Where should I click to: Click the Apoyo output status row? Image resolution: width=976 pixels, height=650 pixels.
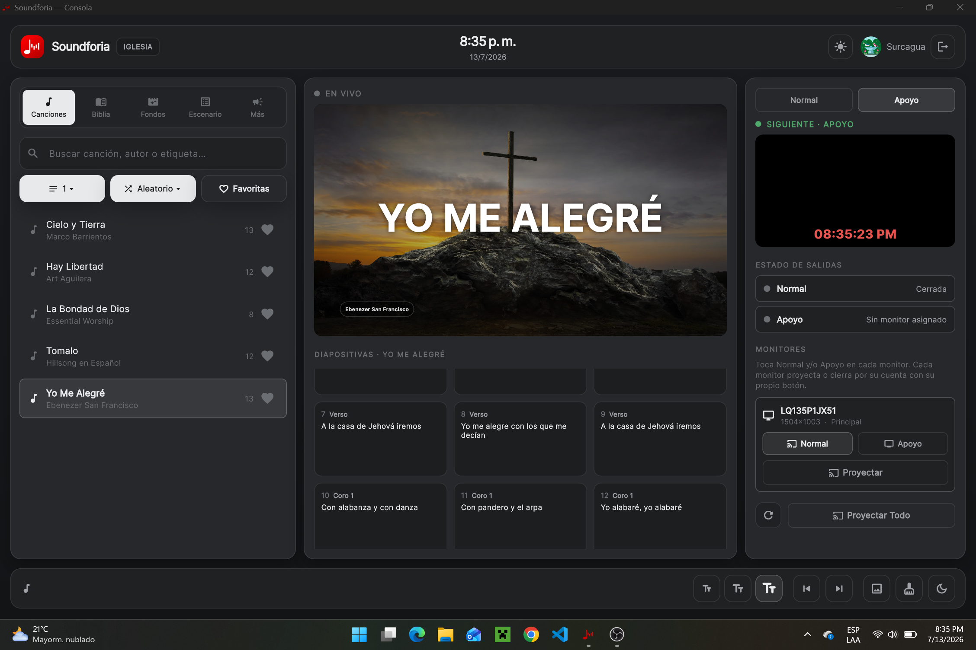[855, 319]
